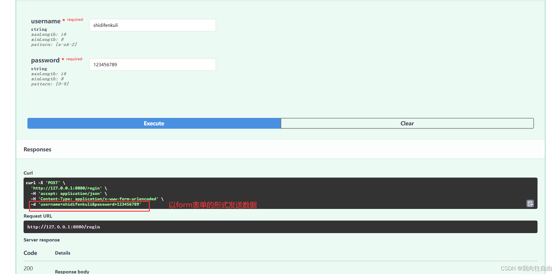Click the Clear button
The width and height of the screenshot is (556, 274).
tap(407, 123)
